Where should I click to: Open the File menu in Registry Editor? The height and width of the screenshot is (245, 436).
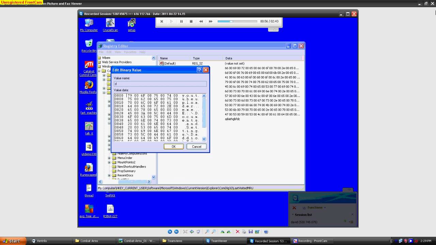[x=101, y=52]
